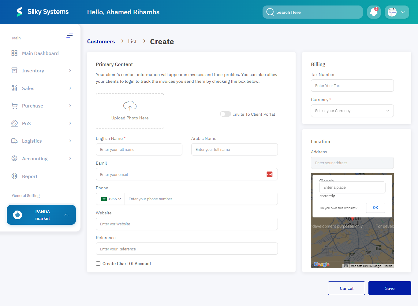
Task: Open the +966 country code dropdown
Action: coord(110,199)
